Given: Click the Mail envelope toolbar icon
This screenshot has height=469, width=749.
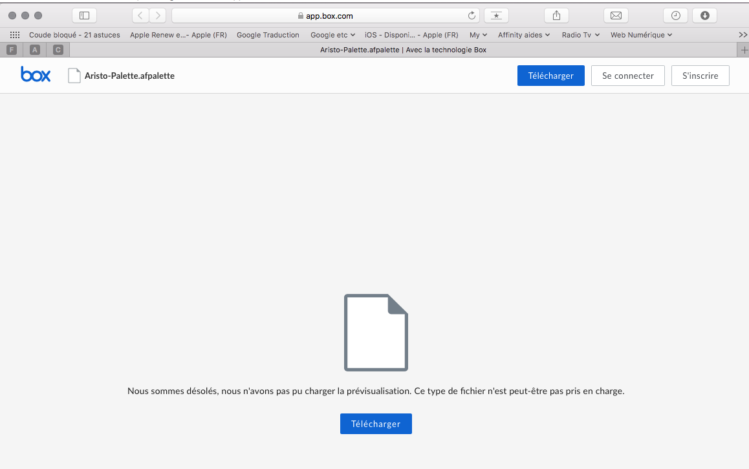Looking at the screenshot, I should 616,16.
